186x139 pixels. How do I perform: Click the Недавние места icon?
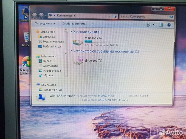pos(40,41)
